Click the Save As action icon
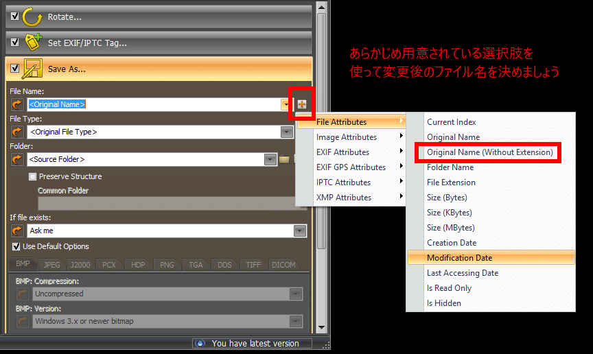The height and width of the screenshot is (354, 593). click(32, 69)
